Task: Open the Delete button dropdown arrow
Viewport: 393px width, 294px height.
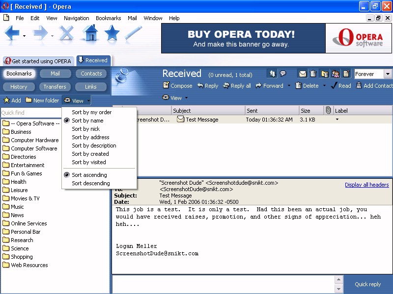Action: [324, 86]
